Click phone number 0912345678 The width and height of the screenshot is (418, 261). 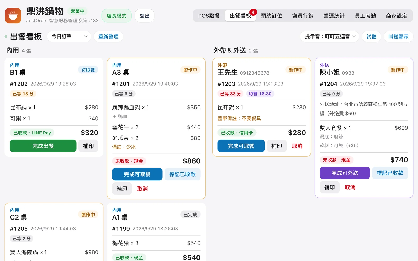pyautogui.click(x=254, y=73)
